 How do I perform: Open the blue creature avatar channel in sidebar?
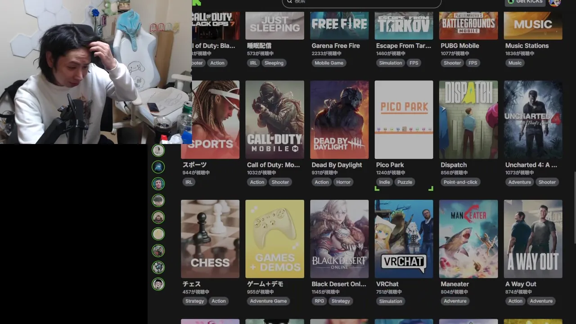coord(158,167)
